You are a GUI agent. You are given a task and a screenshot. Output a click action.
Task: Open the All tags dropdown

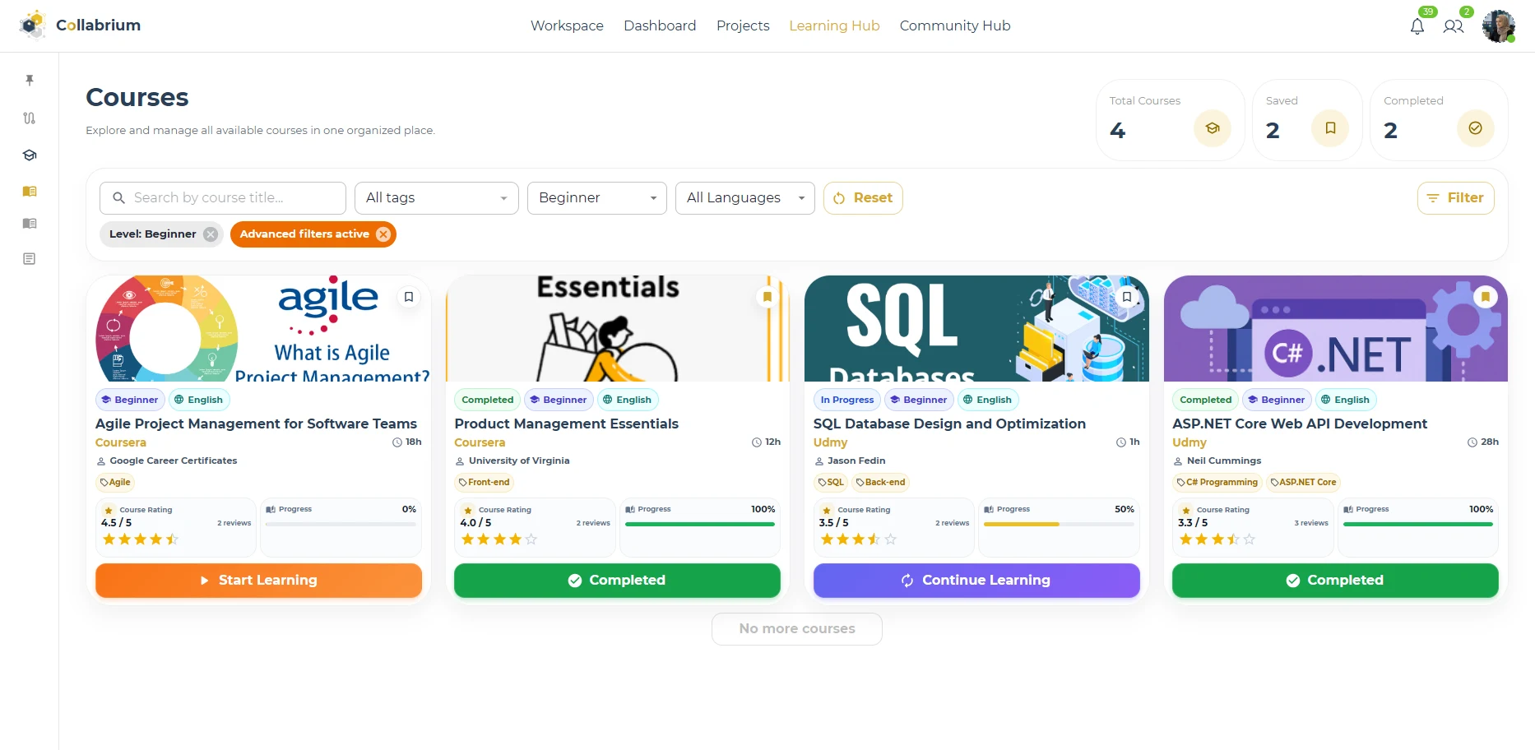pyautogui.click(x=437, y=198)
